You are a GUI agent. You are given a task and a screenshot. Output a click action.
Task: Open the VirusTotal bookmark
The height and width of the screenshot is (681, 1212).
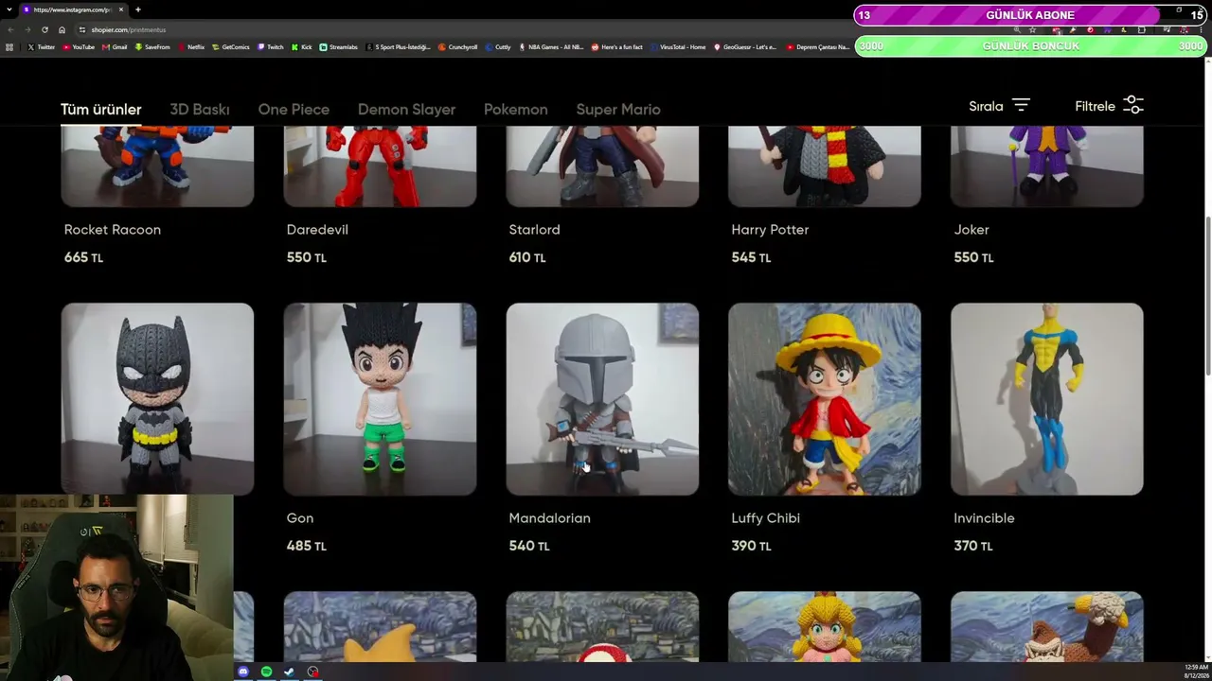point(678,47)
